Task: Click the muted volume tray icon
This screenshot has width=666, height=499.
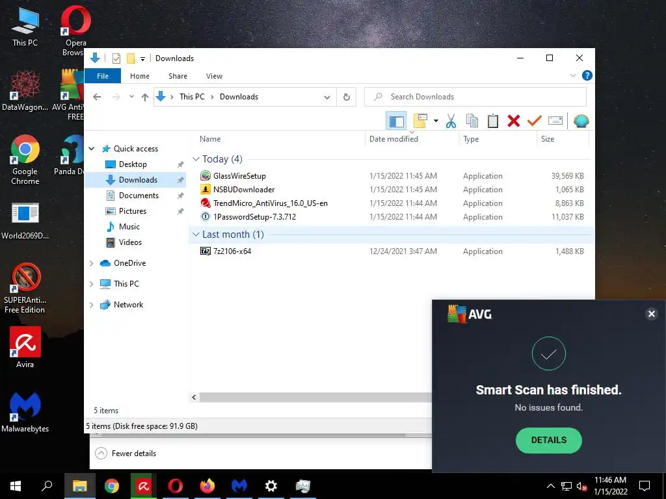Action: (581, 486)
